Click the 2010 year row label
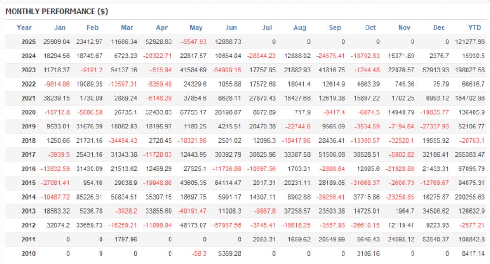The image size is (490, 264). click(29, 253)
